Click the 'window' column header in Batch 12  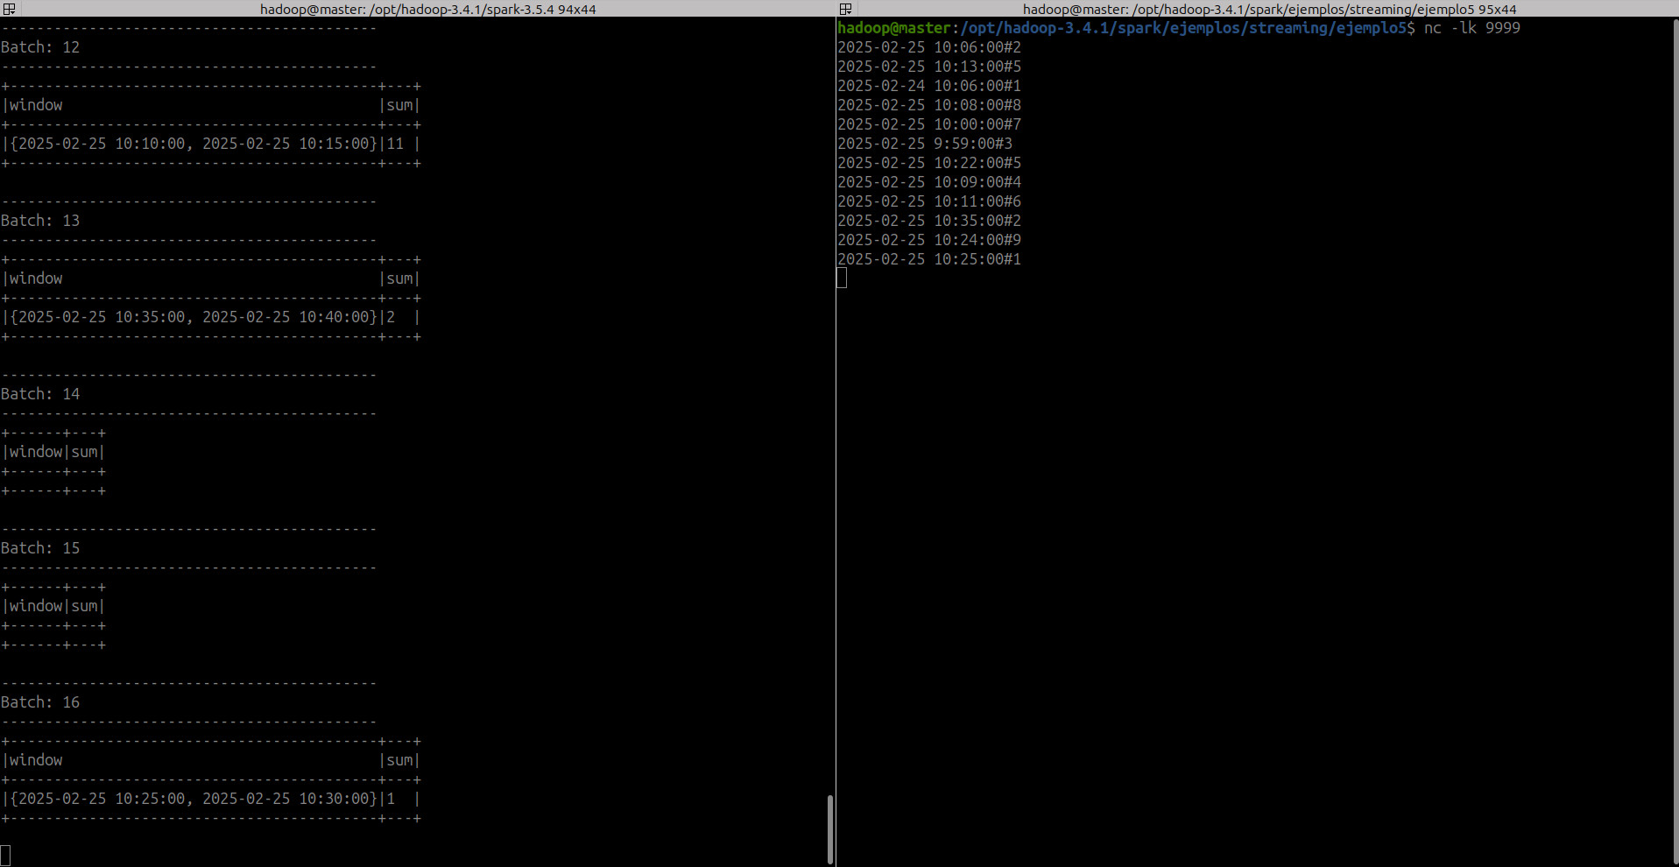36,105
